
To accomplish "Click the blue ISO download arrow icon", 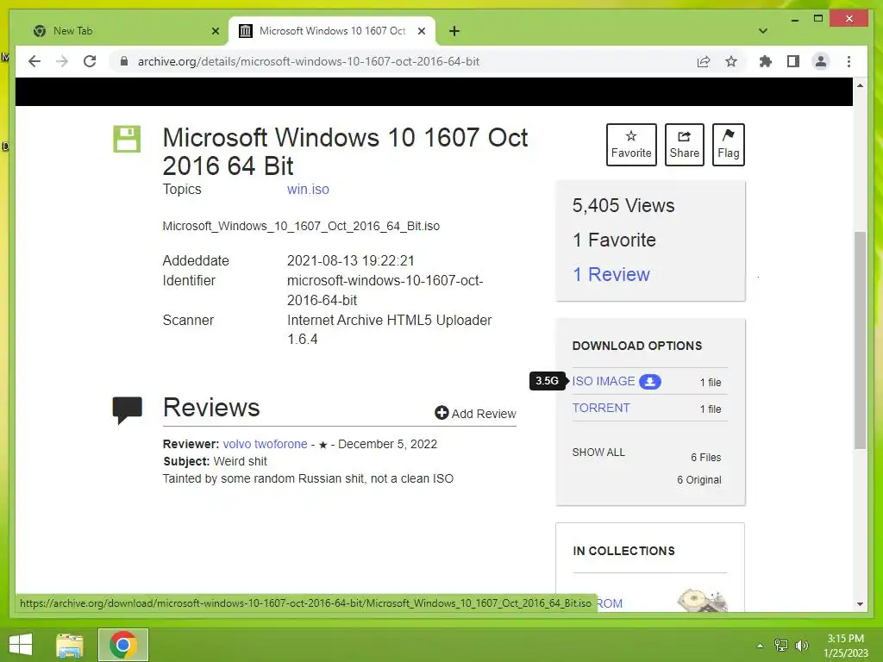I will 650,382.
